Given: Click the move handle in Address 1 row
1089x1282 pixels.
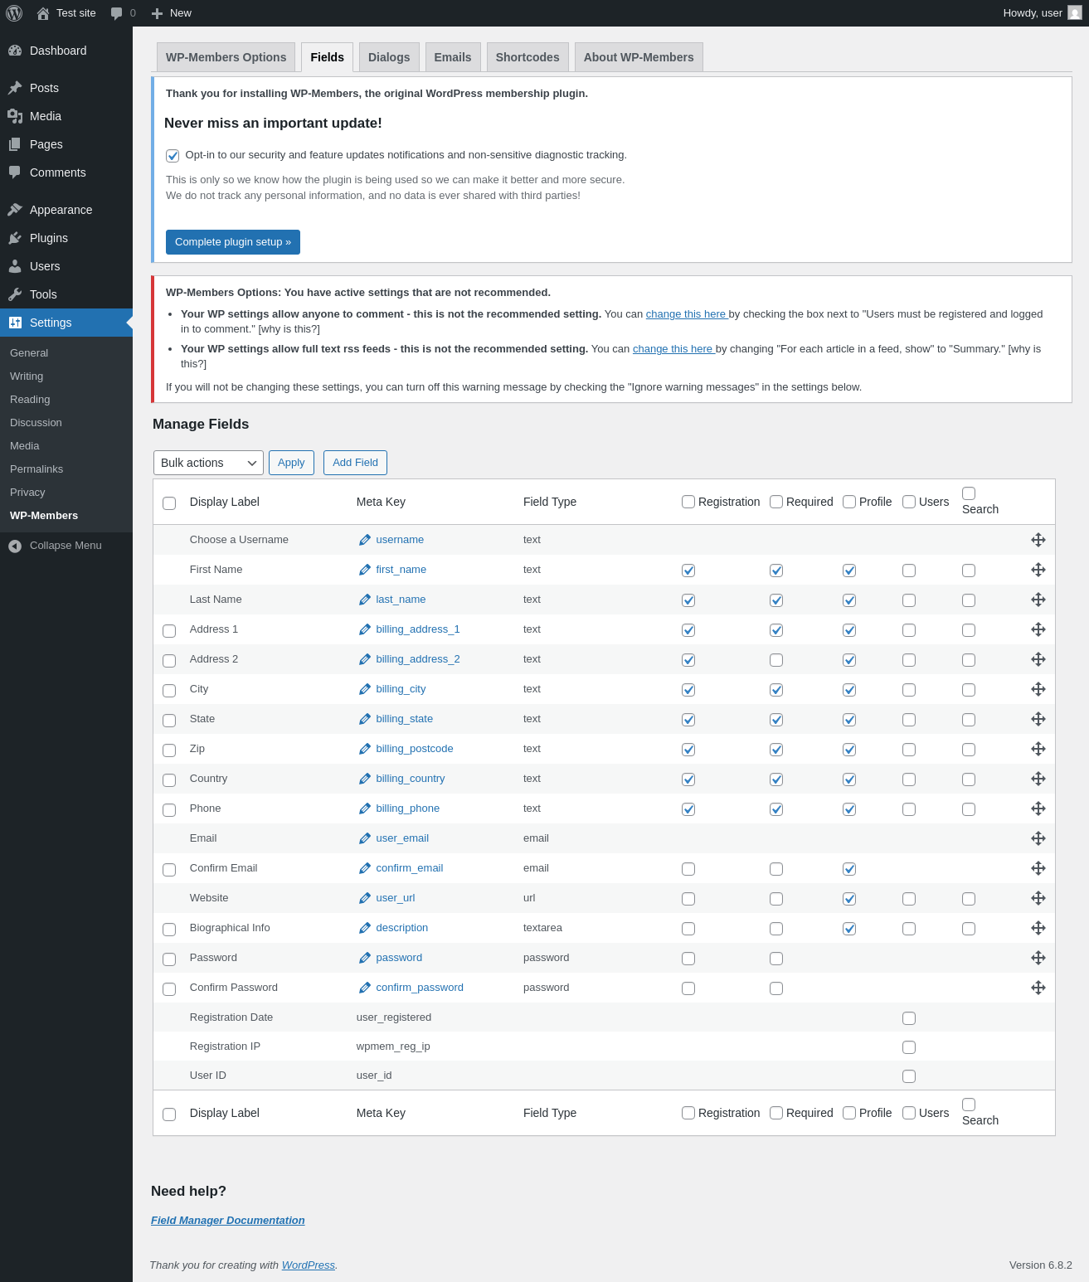Looking at the screenshot, I should (1038, 629).
